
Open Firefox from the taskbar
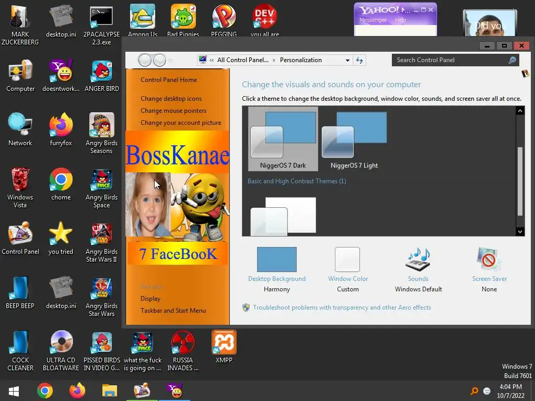[77, 391]
